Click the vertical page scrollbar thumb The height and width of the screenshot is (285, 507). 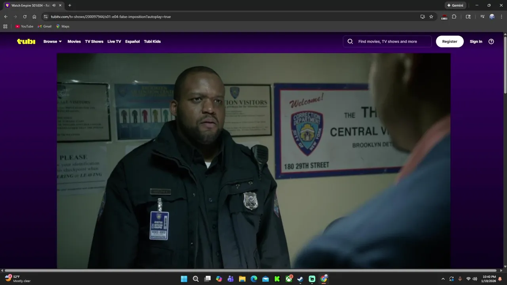505,65
